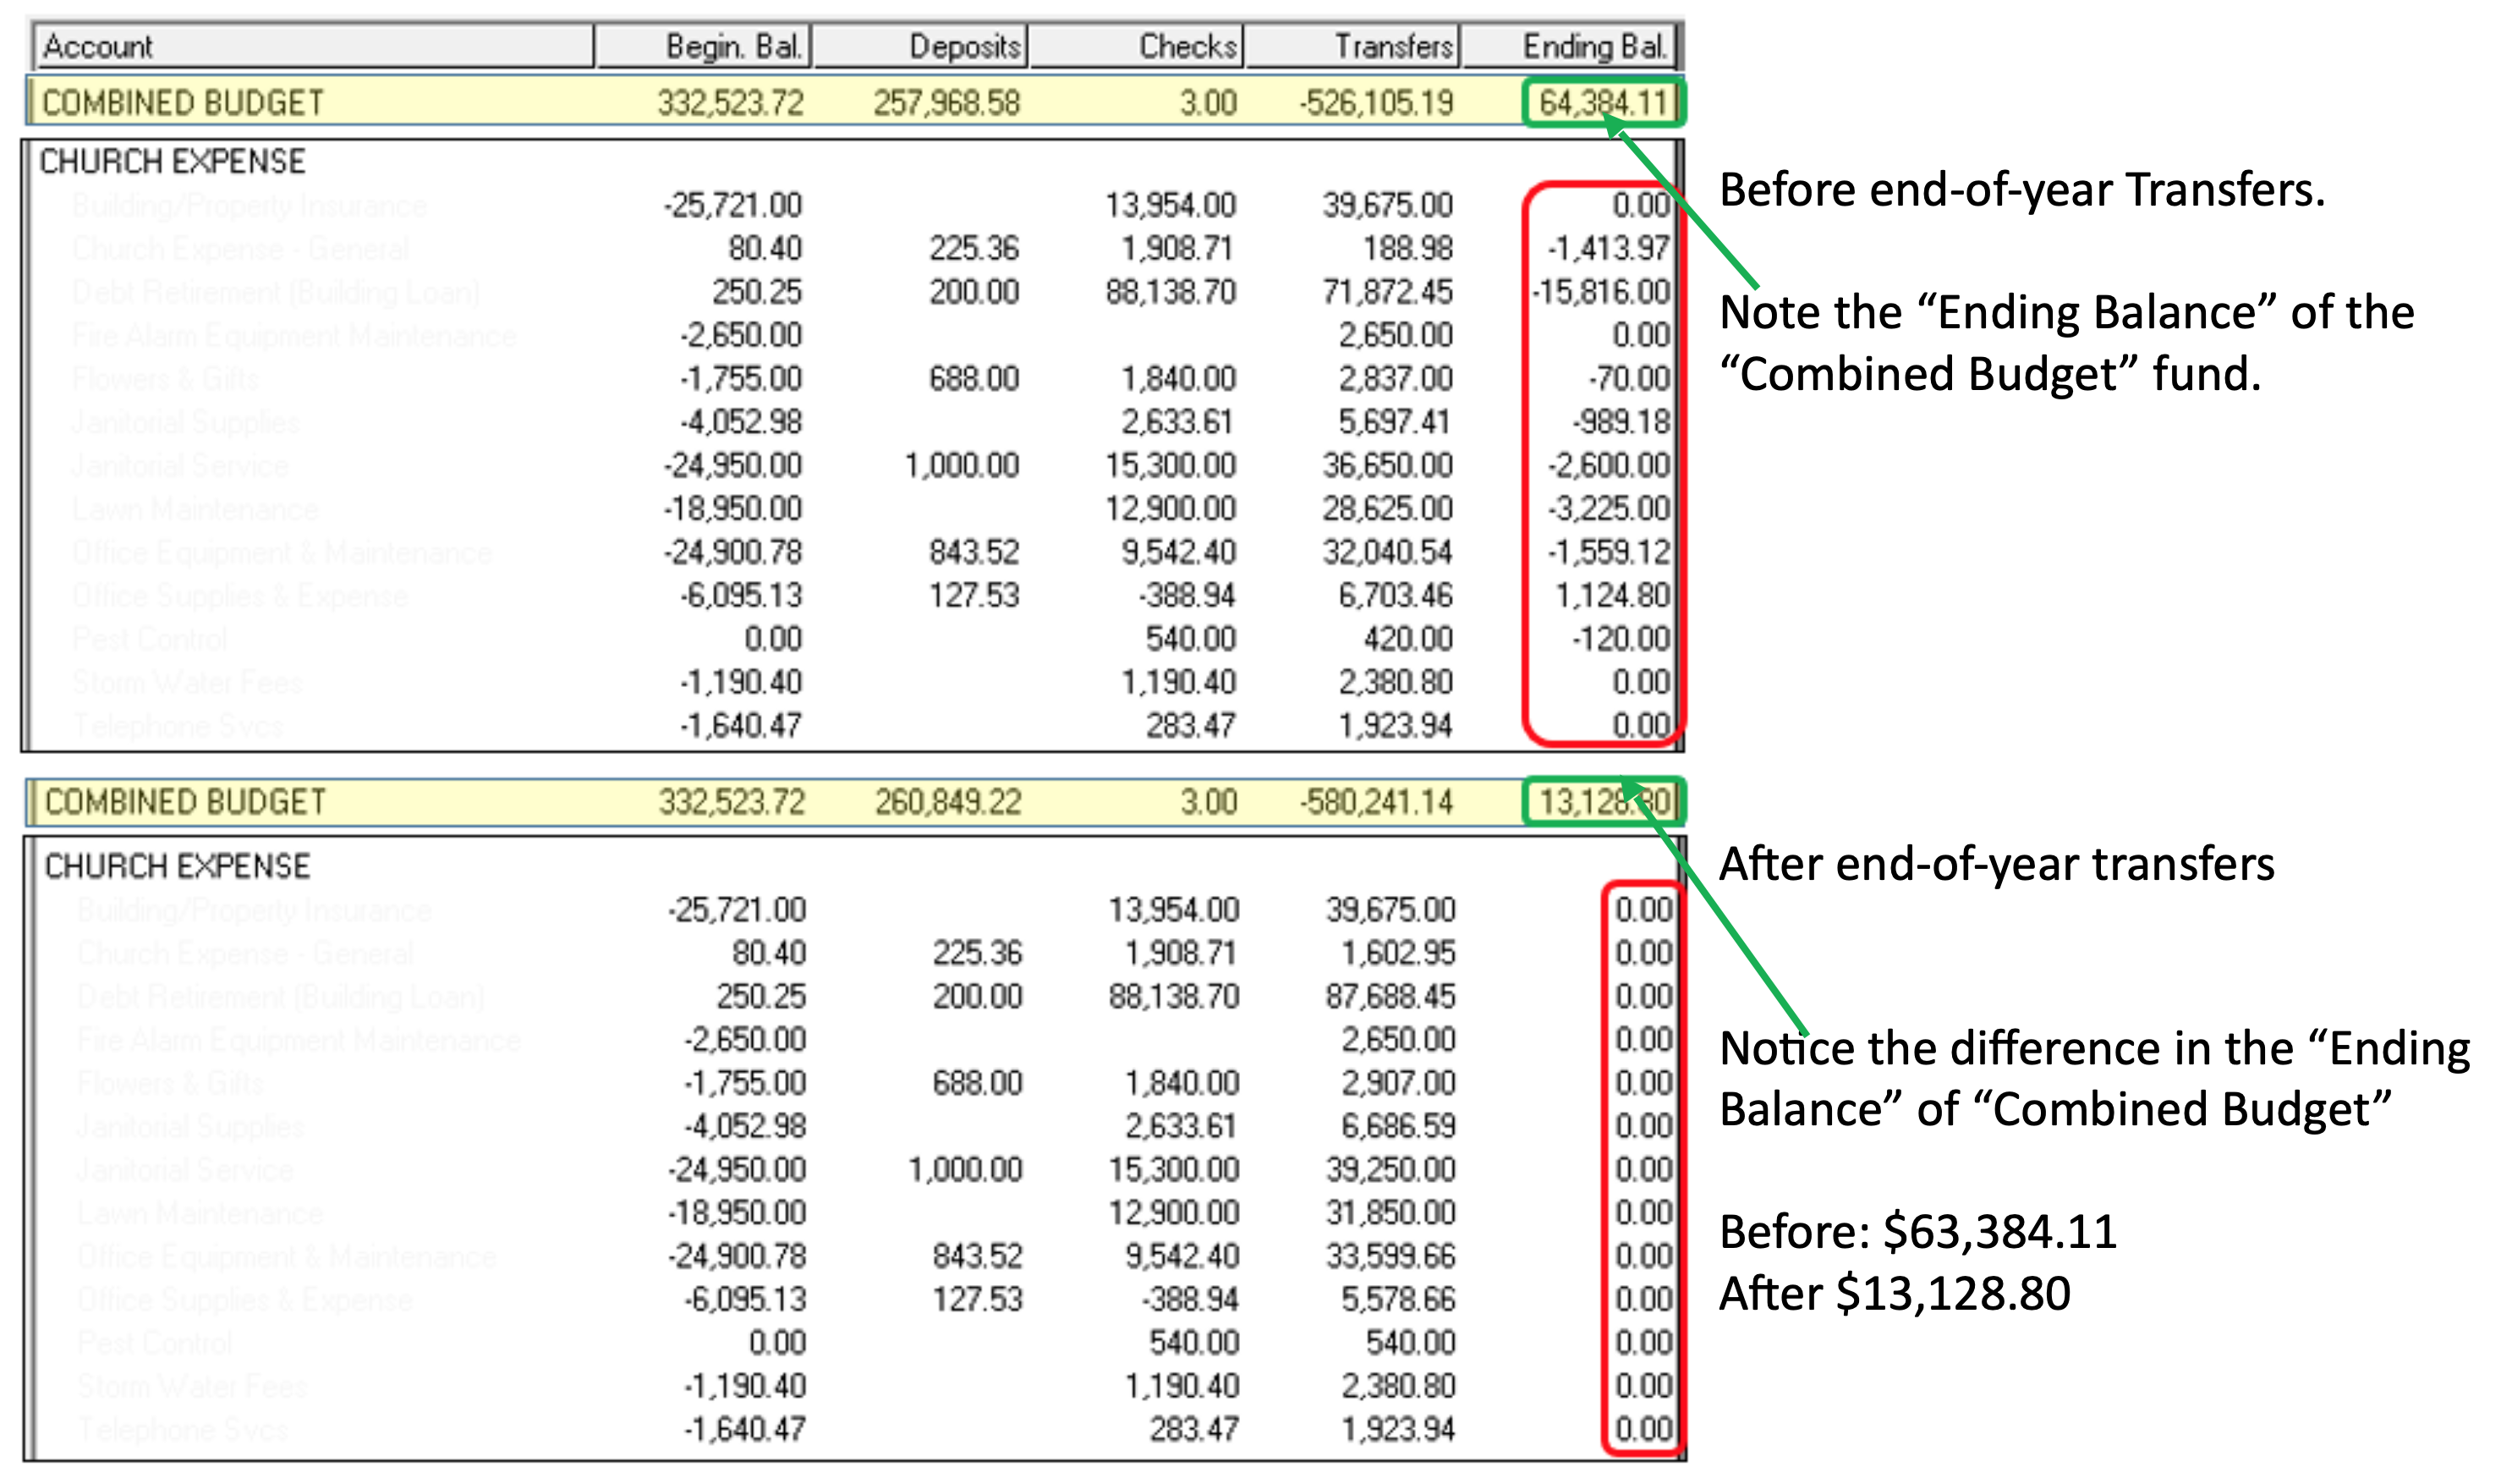Select the bottom COMBINED BUDGET row
The height and width of the screenshot is (1484, 2512).
click(x=186, y=802)
